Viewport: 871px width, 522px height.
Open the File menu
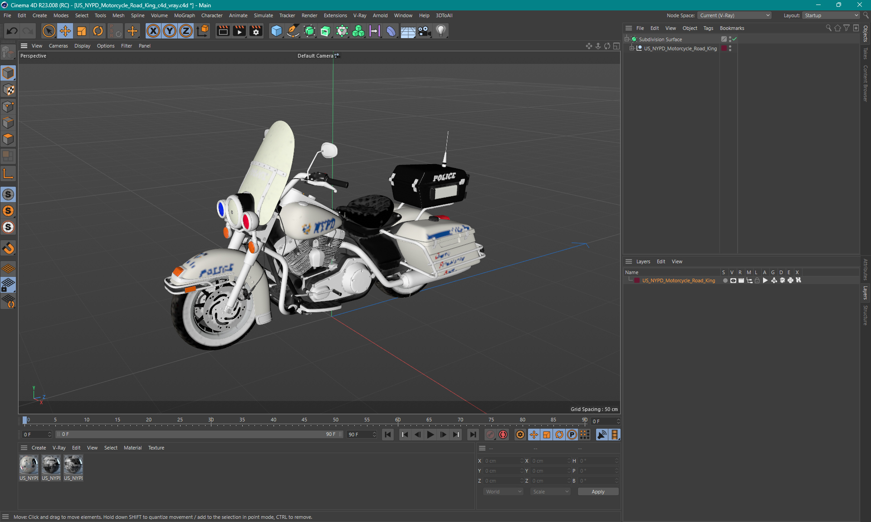coord(7,15)
